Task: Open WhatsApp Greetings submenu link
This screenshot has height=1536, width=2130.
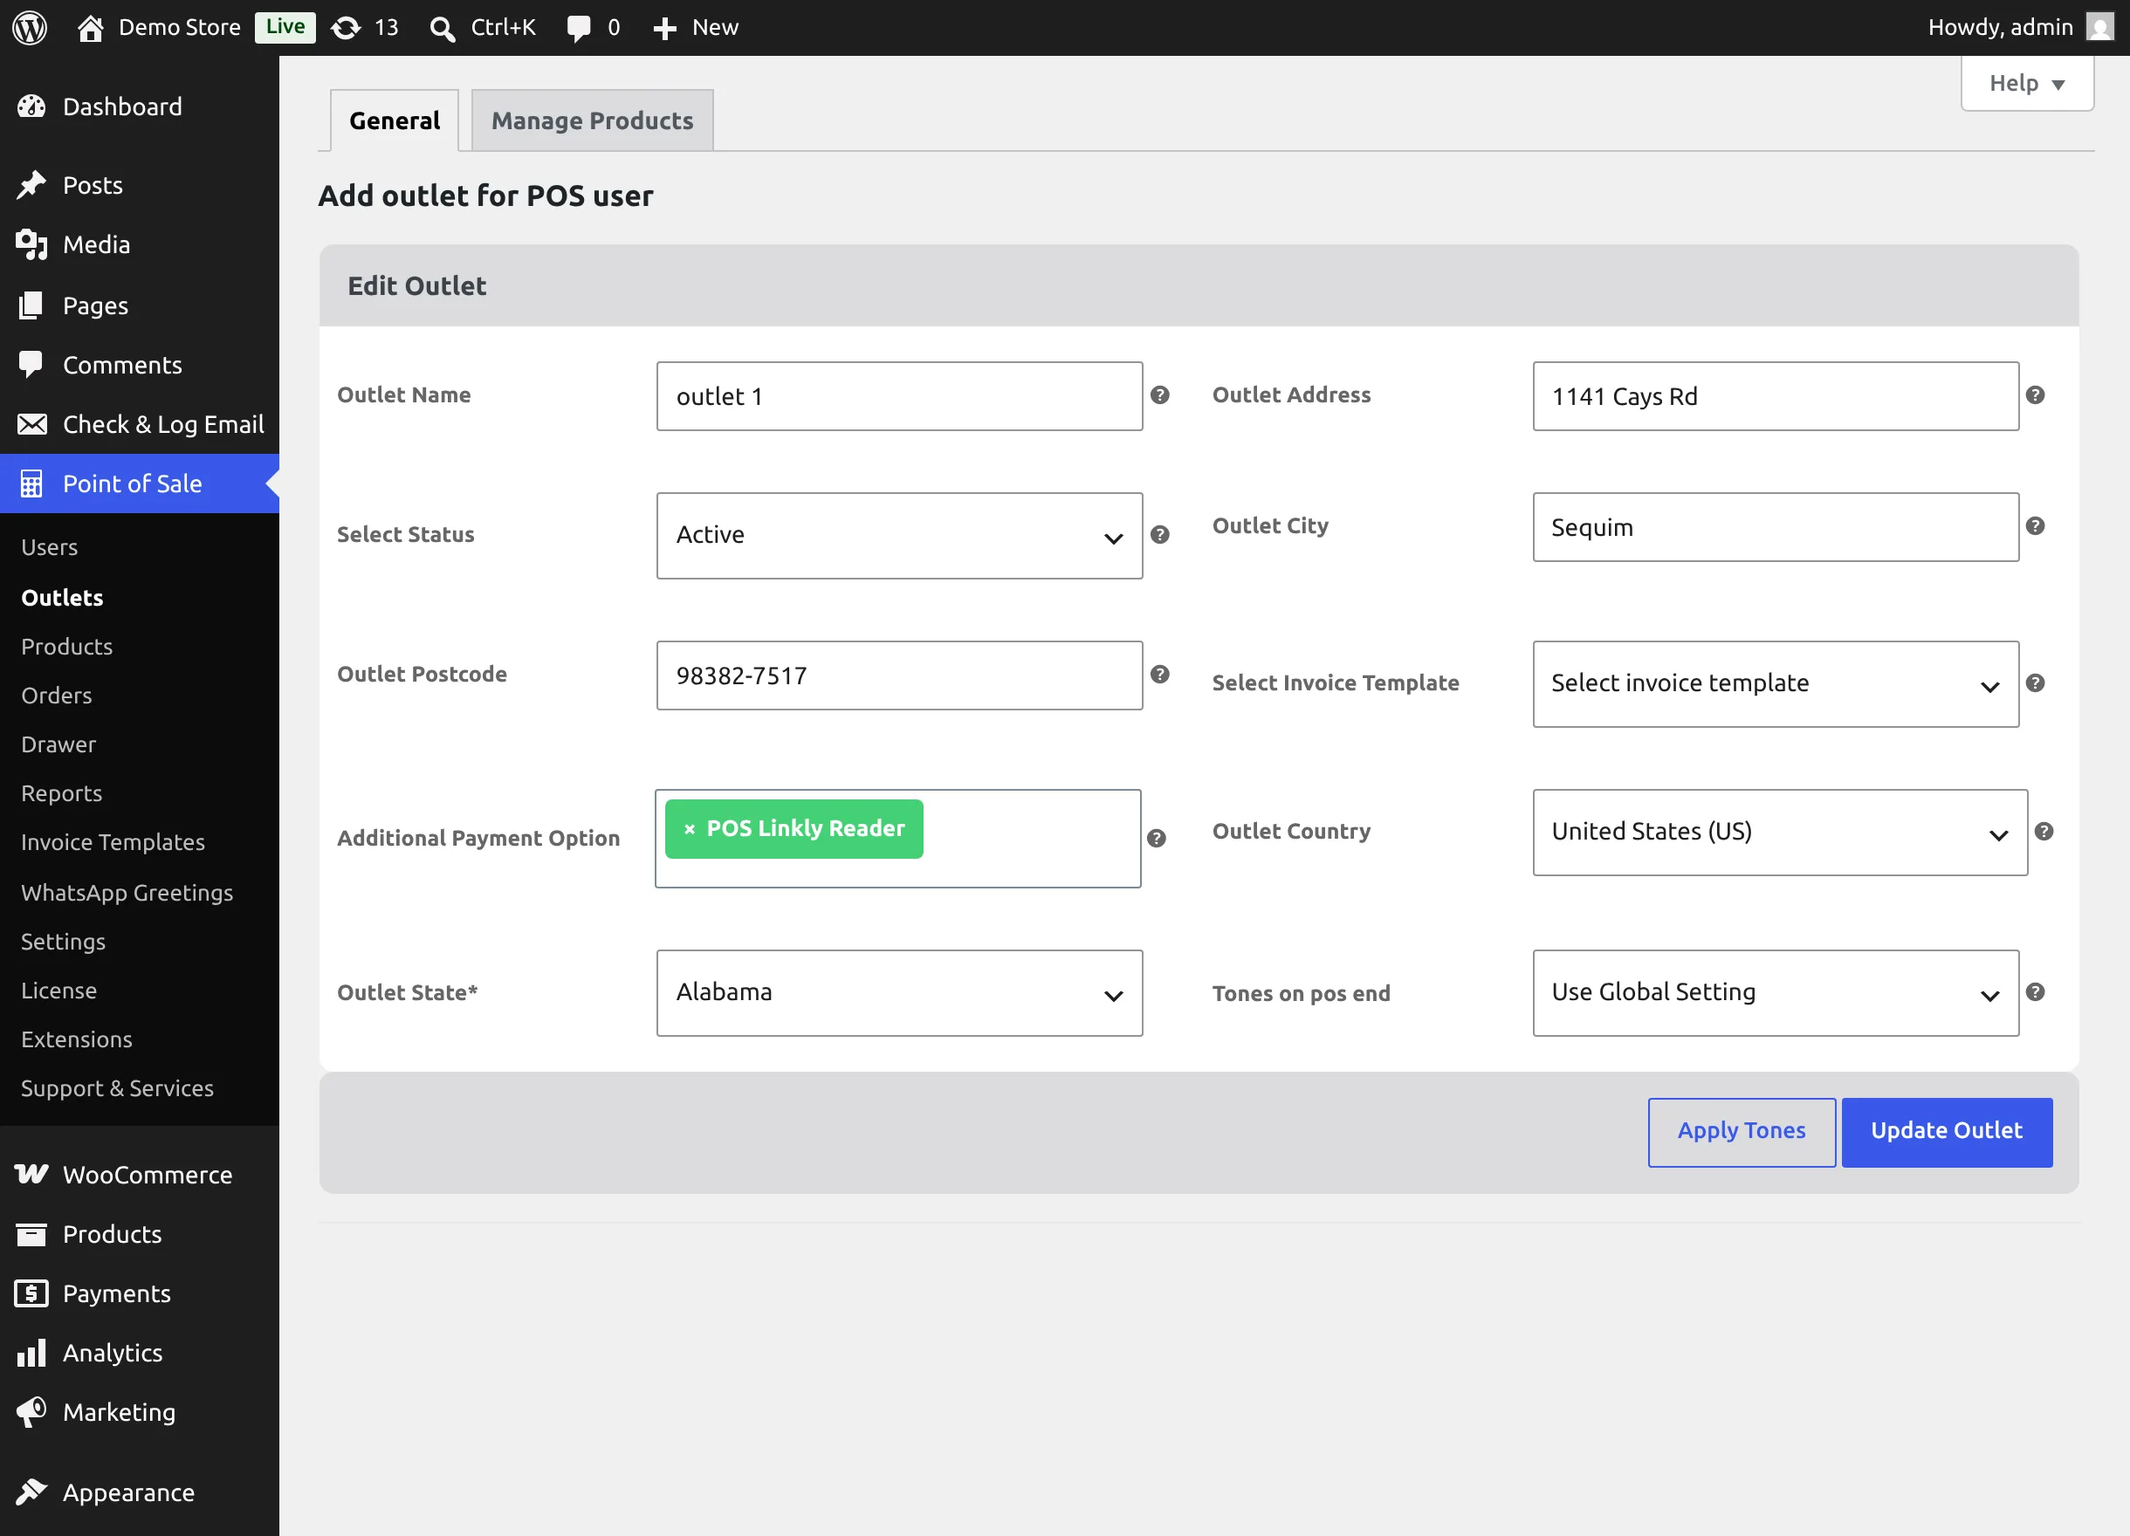Action: (x=127, y=893)
